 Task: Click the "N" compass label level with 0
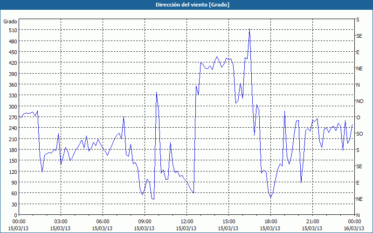pos(358,215)
